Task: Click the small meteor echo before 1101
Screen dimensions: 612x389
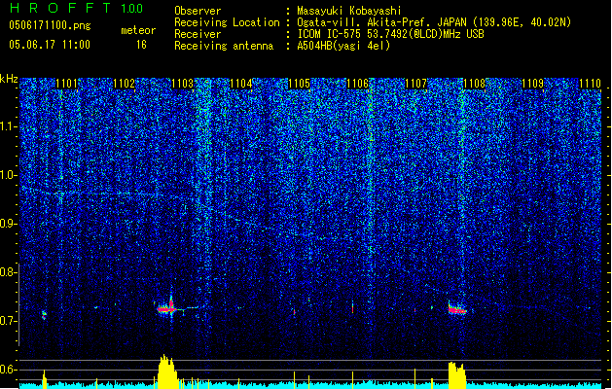Action: [x=44, y=314]
